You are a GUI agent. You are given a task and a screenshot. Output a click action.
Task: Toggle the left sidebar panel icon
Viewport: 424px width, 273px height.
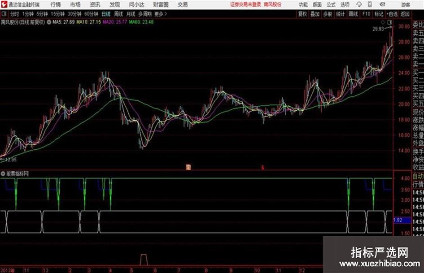click(4, 14)
